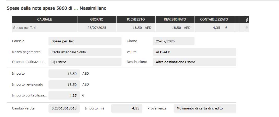The height and width of the screenshot is (117, 279).
Task: Click the CONTABILIZZATO column header
Action: [214, 19]
